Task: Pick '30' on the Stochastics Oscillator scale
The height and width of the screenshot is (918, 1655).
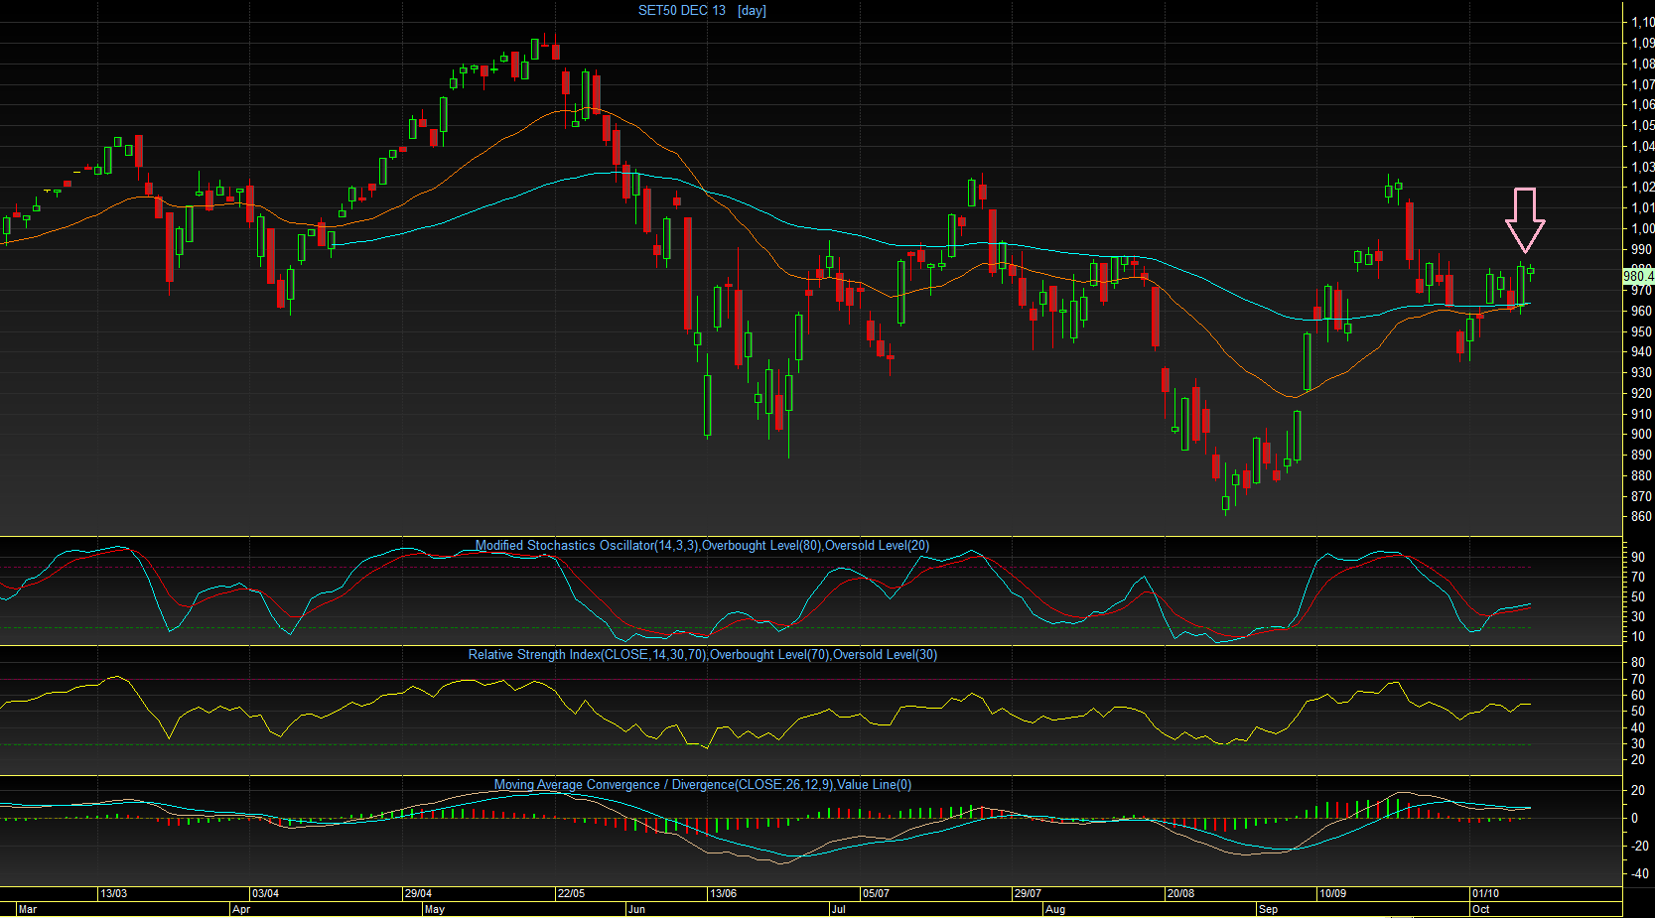Action: (1638, 616)
